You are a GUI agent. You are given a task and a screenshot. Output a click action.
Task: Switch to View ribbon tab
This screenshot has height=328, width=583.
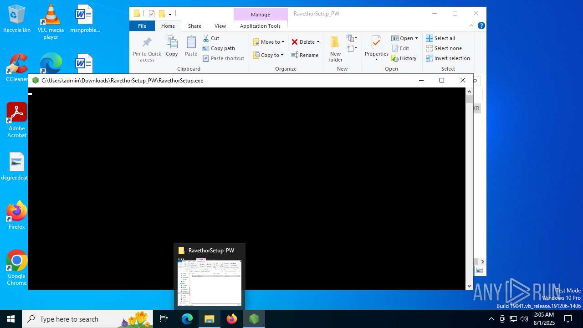click(220, 26)
